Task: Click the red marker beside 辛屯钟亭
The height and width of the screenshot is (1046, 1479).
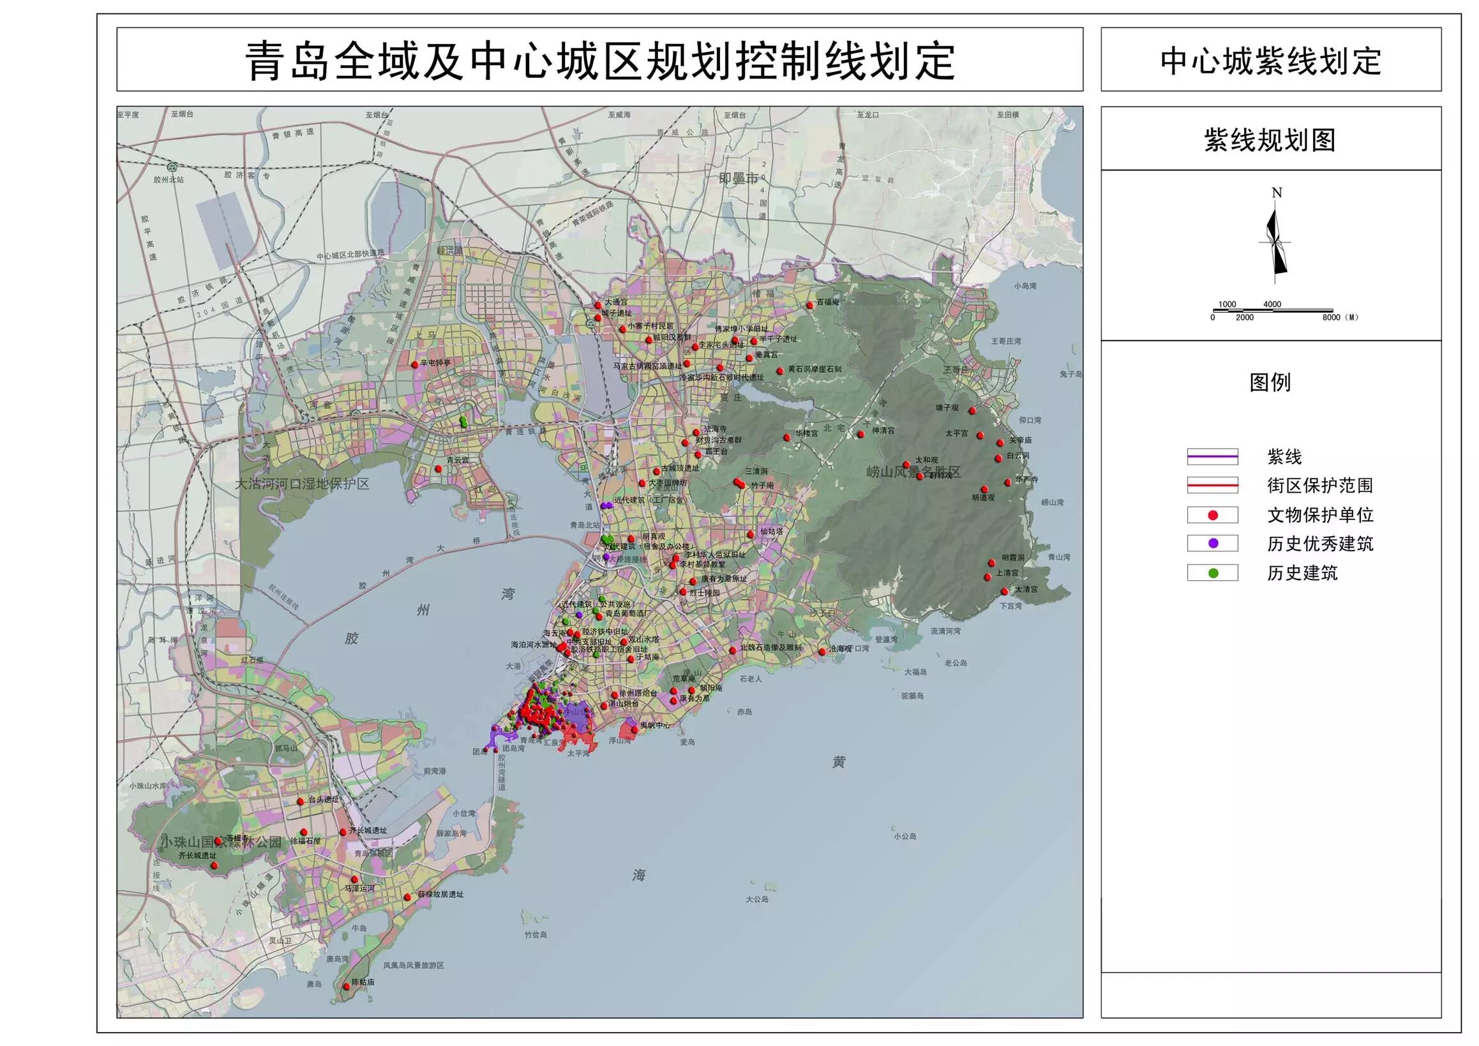Action: point(415,364)
